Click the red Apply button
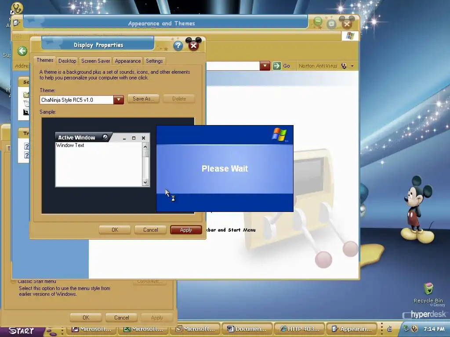450x337 pixels. (186, 230)
